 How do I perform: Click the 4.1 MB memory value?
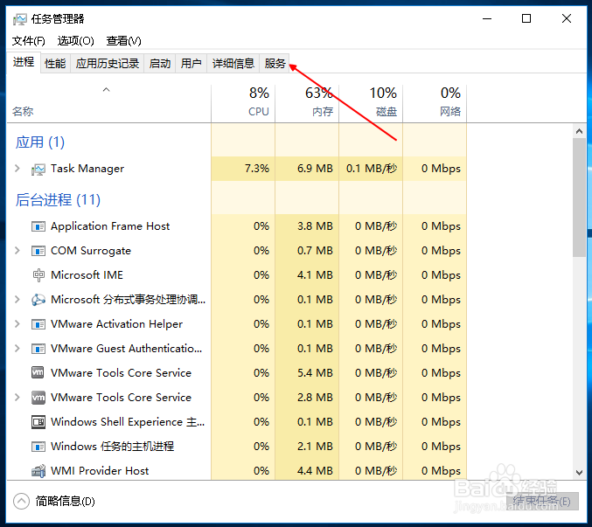click(x=315, y=275)
